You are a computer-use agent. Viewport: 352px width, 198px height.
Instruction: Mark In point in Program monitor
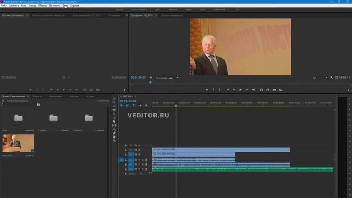point(213,90)
